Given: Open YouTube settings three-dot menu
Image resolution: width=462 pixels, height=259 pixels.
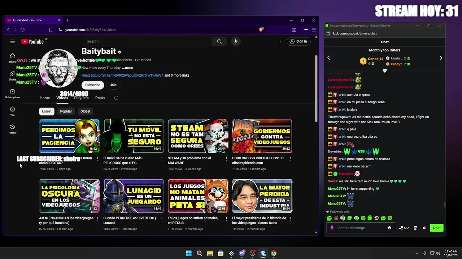Looking at the screenshot, I should coord(280,41).
